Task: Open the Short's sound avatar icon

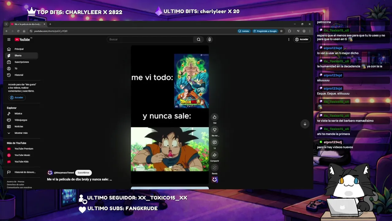Action: (x=215, y=180)
